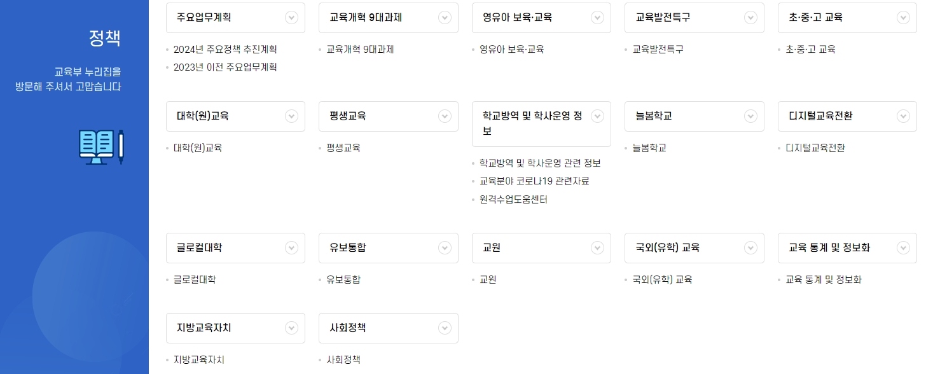Open the 학교방역 및 학사운영 관련 정보 link
Image resolution: width=926 pixels, height=374 pixels.
(x=541, y=163)
